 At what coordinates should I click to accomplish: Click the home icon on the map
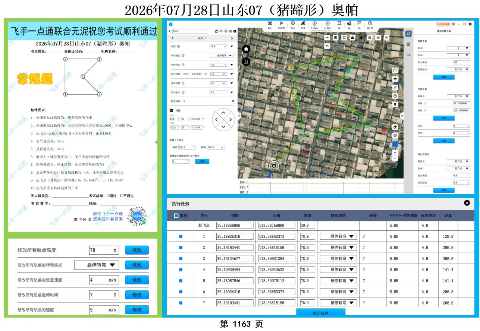point(246,49)
